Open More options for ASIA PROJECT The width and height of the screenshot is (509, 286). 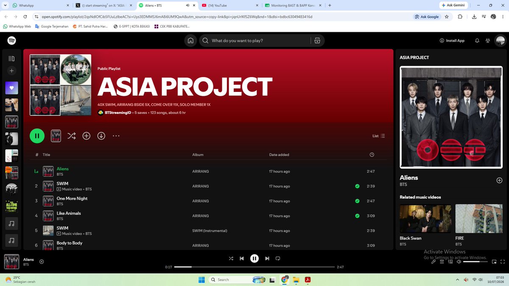(x=116, y=136)
